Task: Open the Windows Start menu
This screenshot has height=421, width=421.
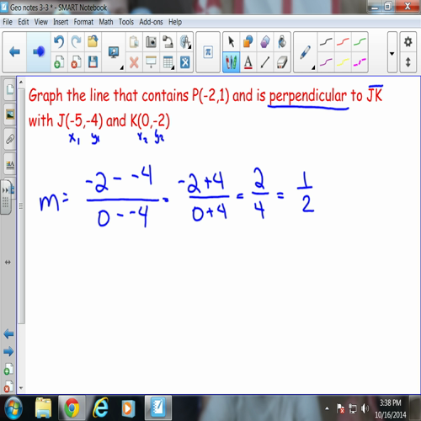Action: click(x=13, y=408)
